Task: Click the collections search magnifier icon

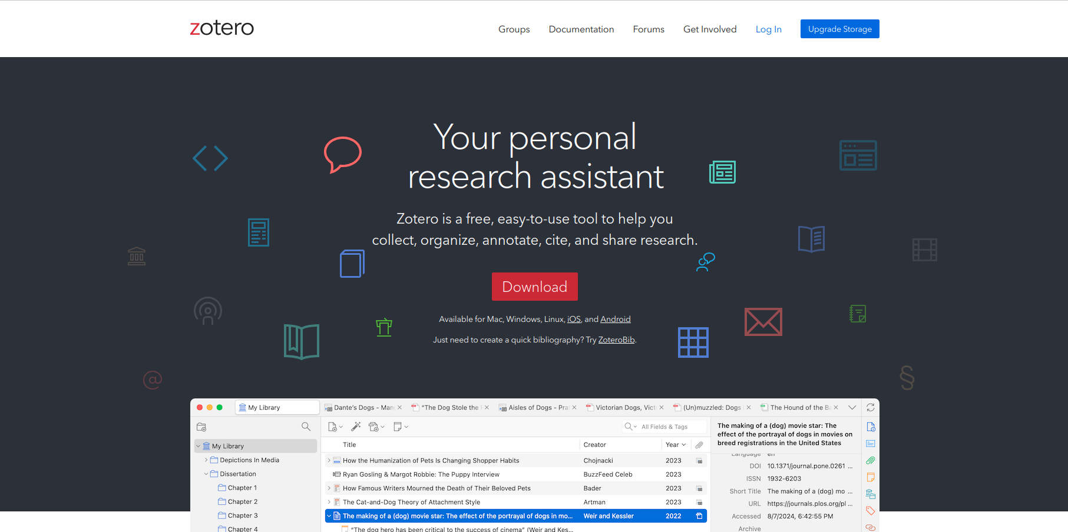Action: point(306,426)
